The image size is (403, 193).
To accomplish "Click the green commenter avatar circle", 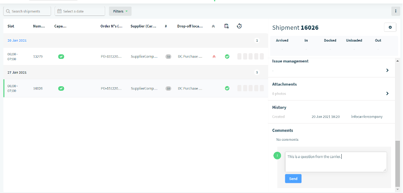I will point(277,155).
